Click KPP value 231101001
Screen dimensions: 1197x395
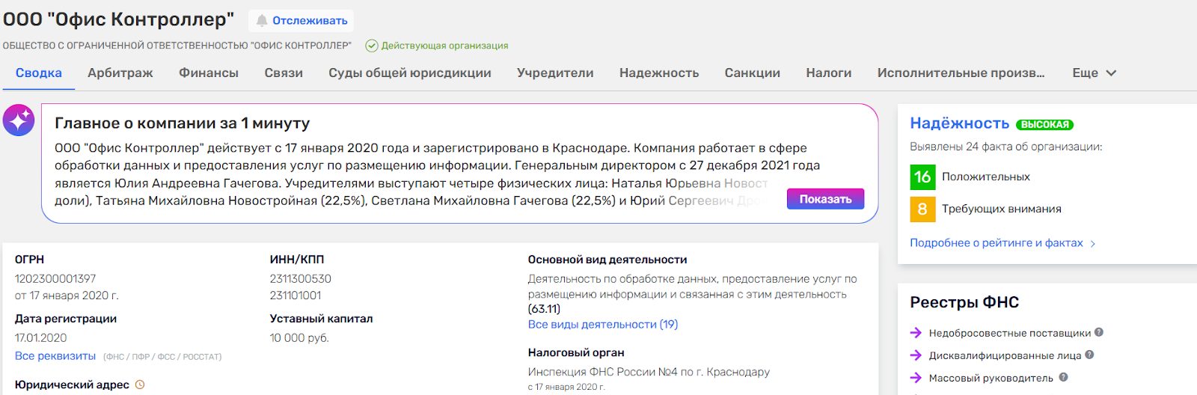click(296, 296)
